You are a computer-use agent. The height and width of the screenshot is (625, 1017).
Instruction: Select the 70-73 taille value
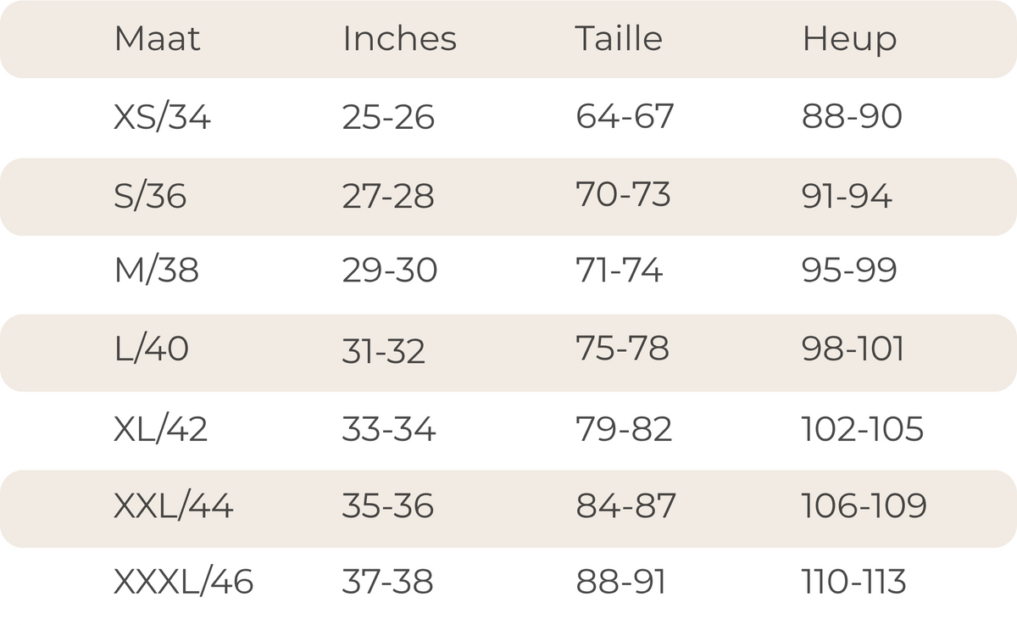click(x=623, y=194)
